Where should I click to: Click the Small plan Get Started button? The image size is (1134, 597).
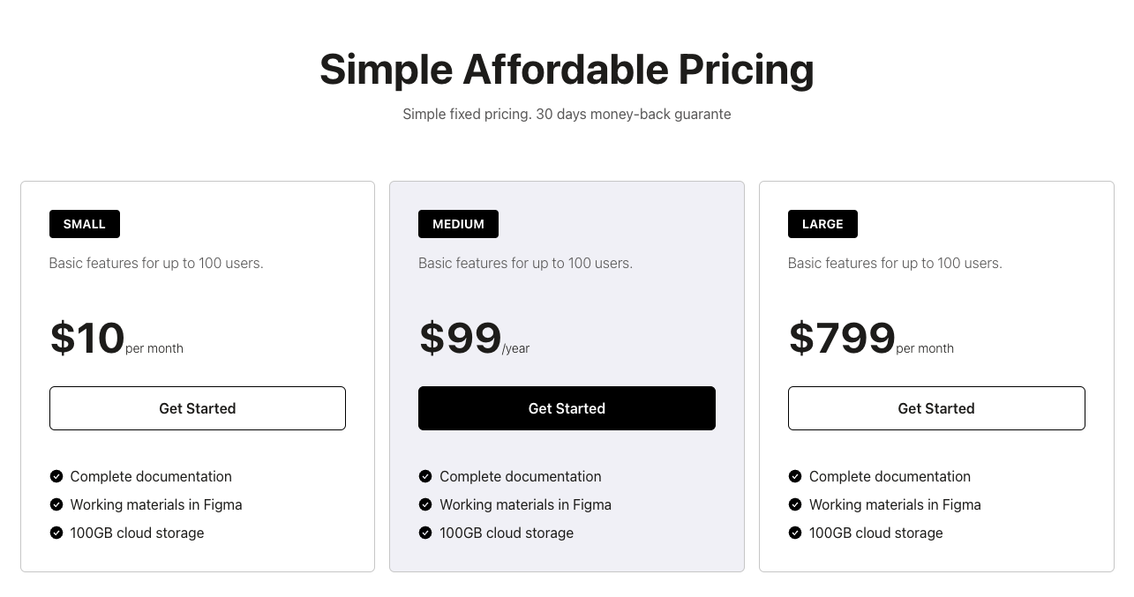click(198, 408)
